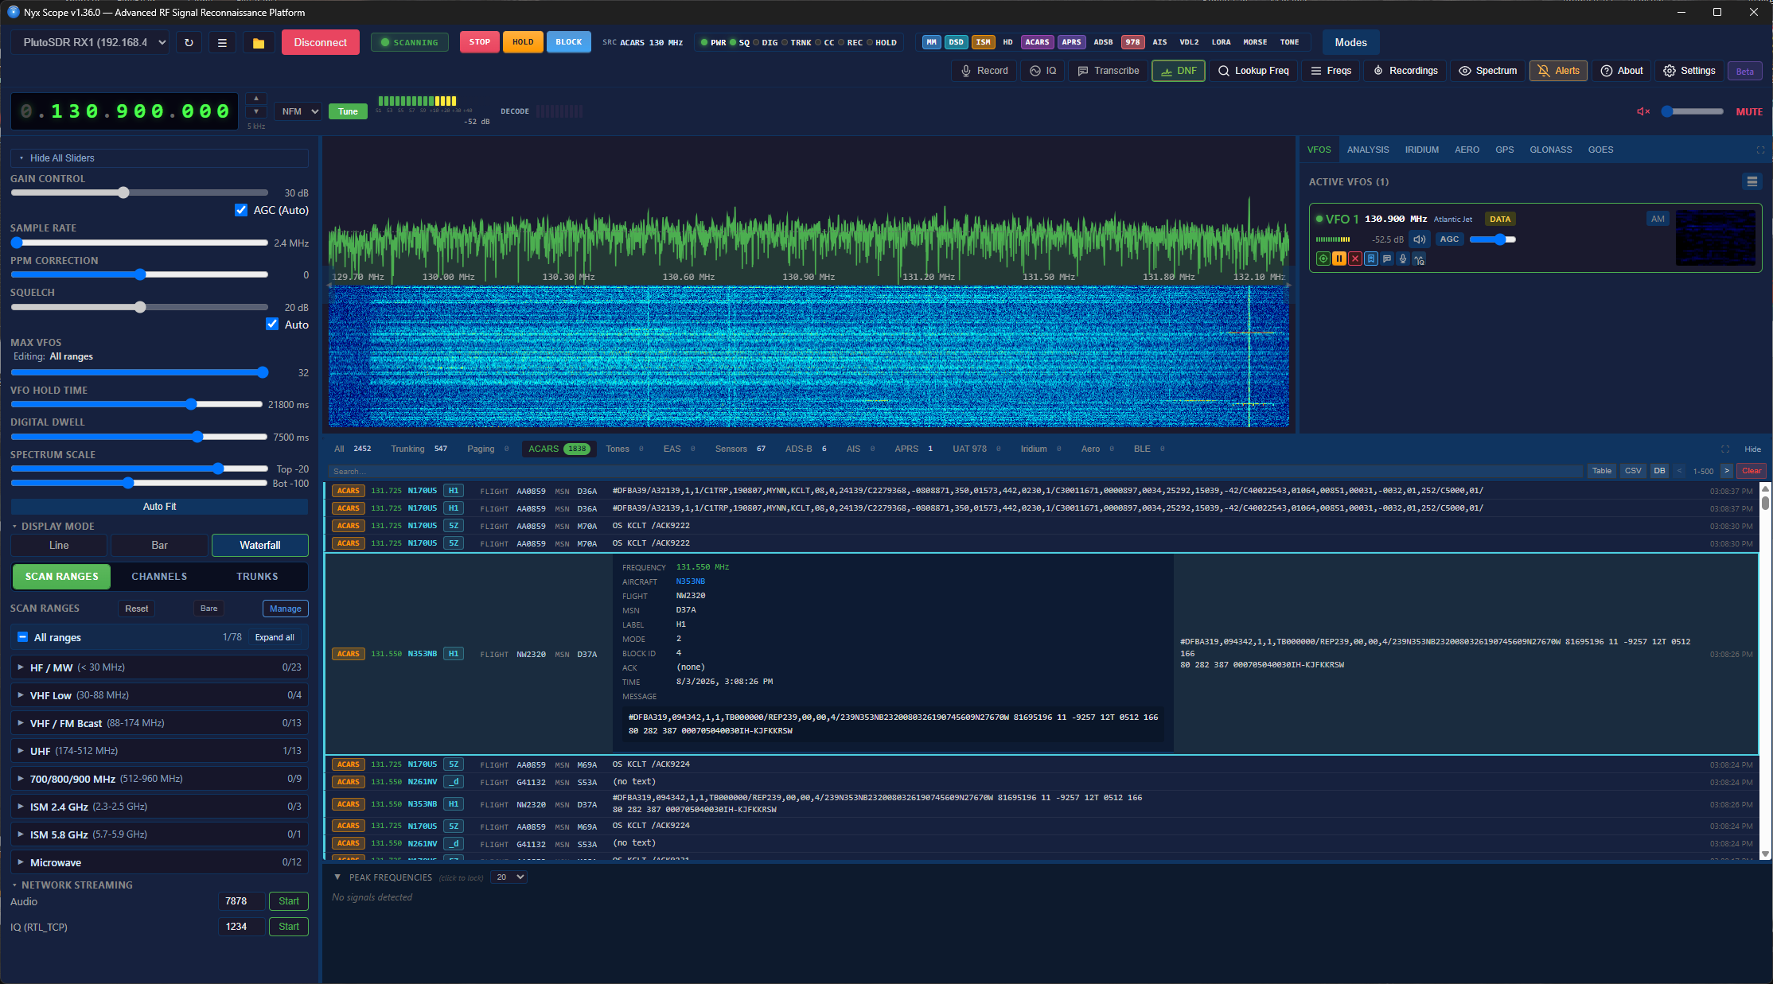Uncheck AGC (Auto) checkbox
1773x984 pixels.
coord(241,210)
